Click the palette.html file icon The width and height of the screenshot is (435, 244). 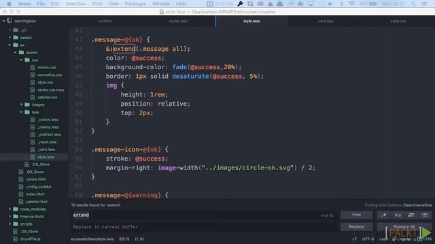pos(21,202)
